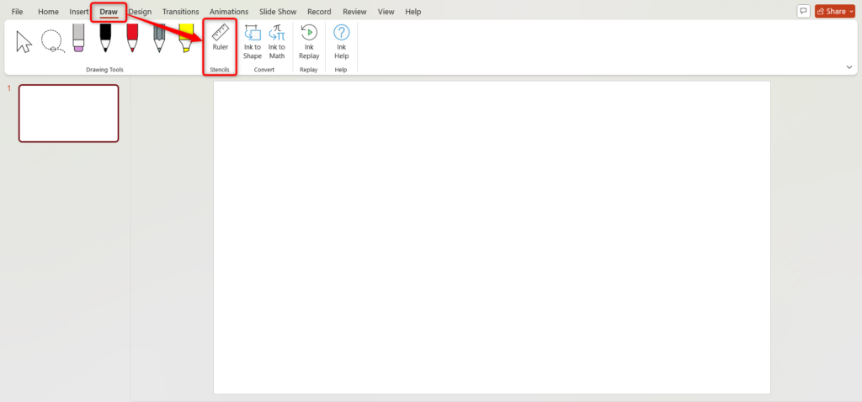Screen dimensions: 862x402
Task: Choose the gray pencil tool
Action: [159, 39]
